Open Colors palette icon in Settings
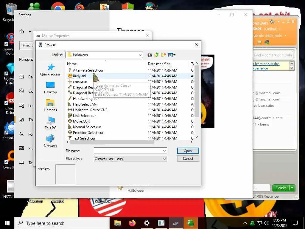 21,91
